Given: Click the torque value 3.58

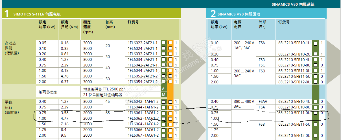Looking at the screenshot, I should pyautogui.click(x=65, y=113).
